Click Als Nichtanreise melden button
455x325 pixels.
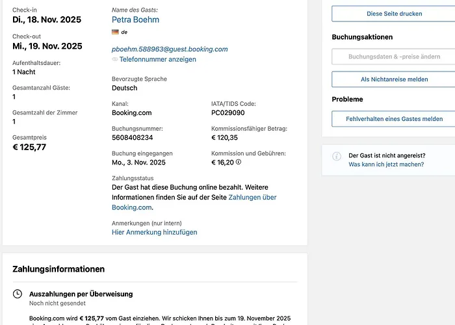click(x=394, y=79)
